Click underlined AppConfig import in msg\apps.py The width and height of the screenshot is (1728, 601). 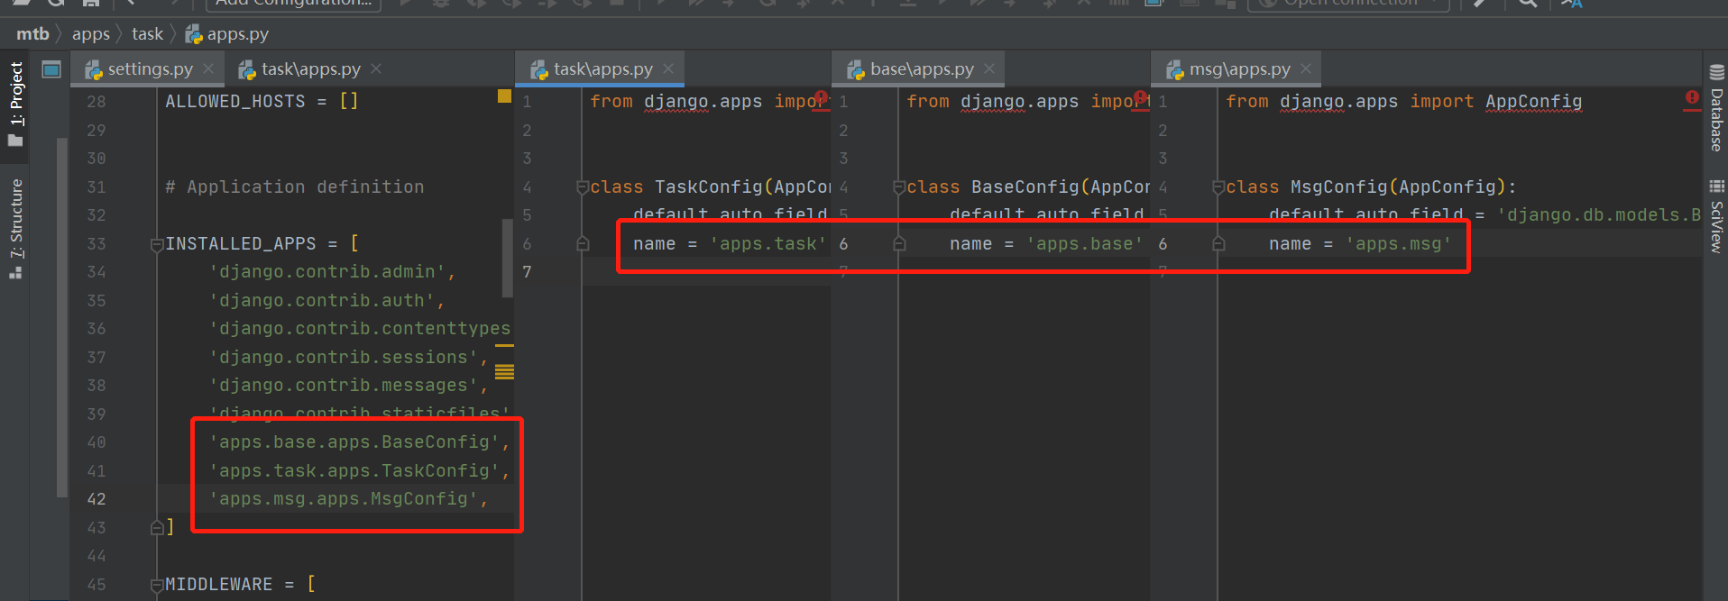(1533, 102)
